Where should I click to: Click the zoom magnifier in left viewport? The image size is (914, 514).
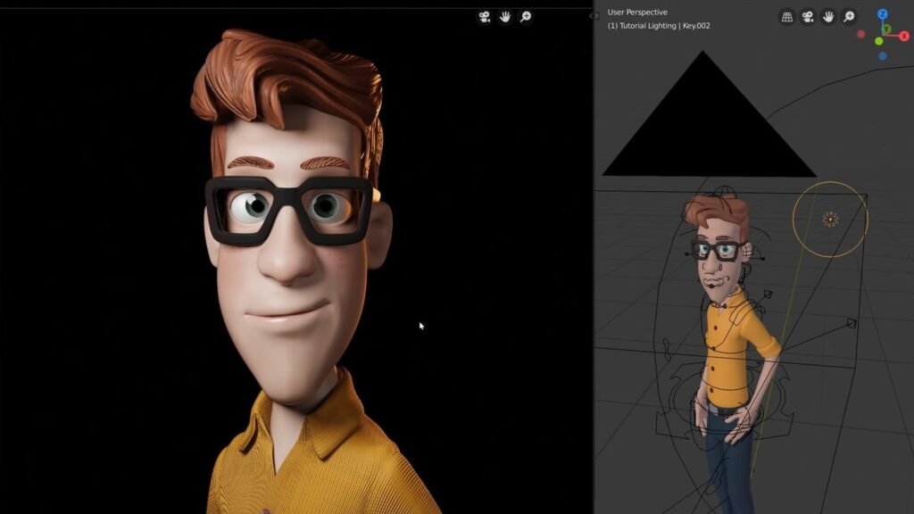[x=526, y=16]
